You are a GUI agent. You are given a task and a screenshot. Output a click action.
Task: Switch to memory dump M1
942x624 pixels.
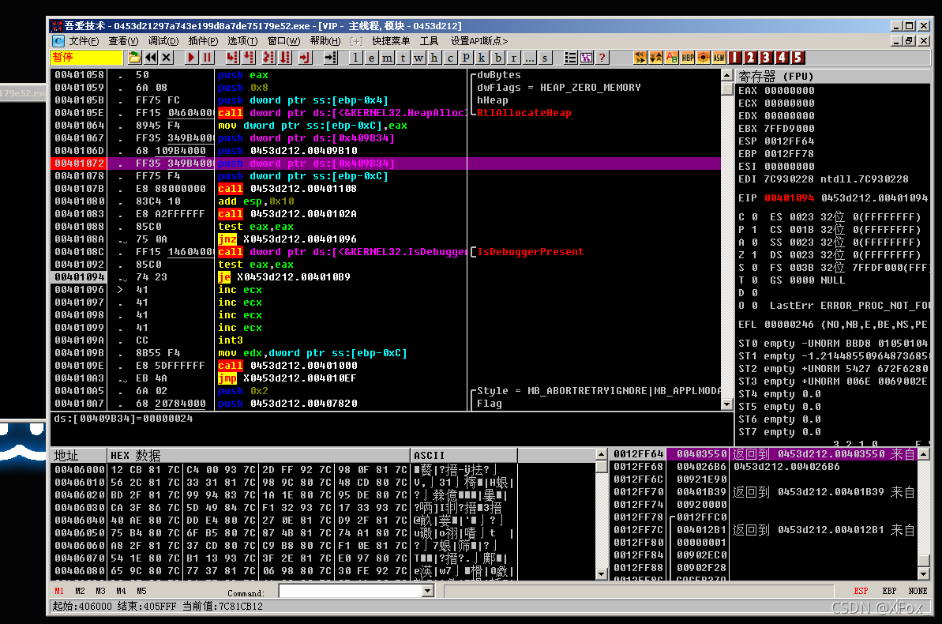(59, 592)
